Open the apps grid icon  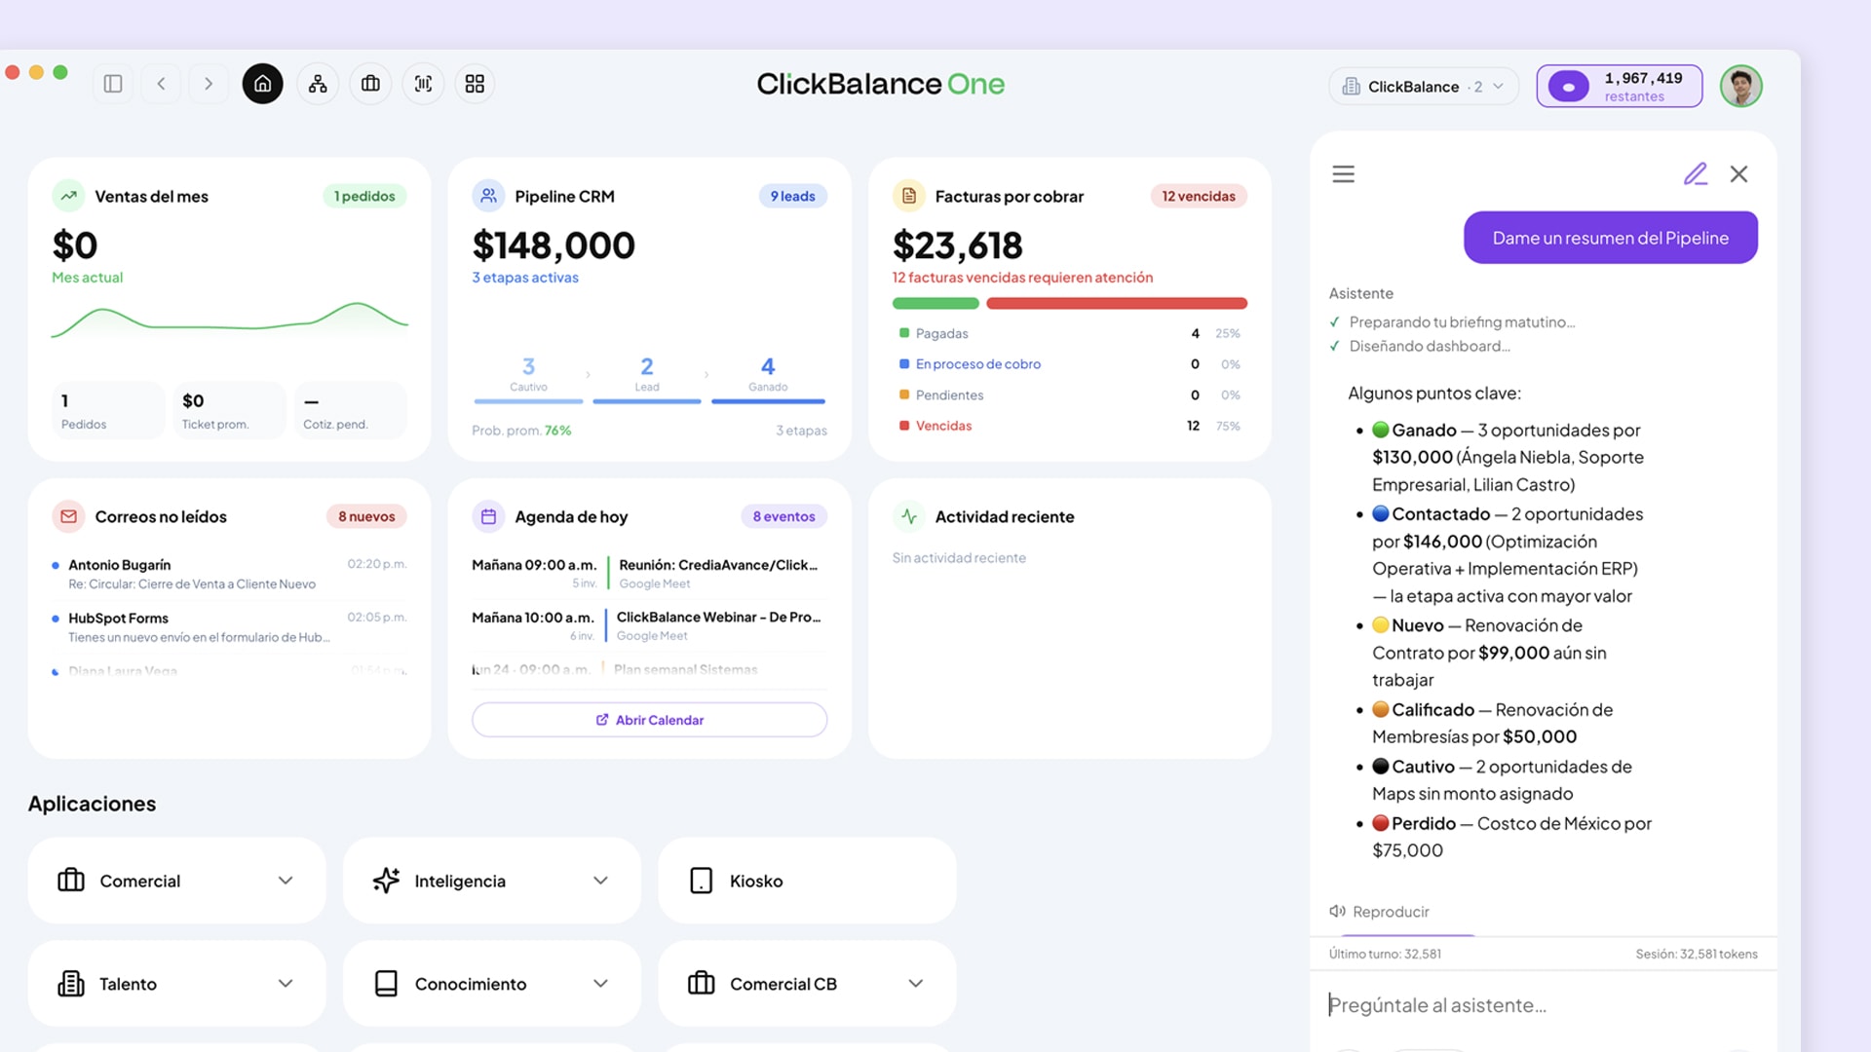[475, 84]
